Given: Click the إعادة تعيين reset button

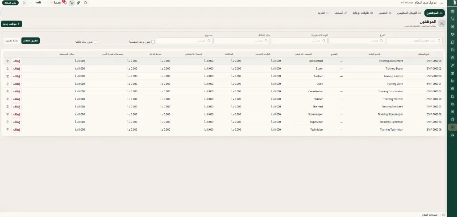Looking at the screenshot, I should pos(12,41).
